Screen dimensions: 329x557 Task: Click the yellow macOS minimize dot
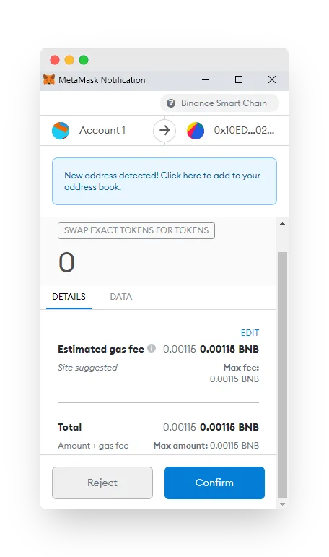(69, 60)
